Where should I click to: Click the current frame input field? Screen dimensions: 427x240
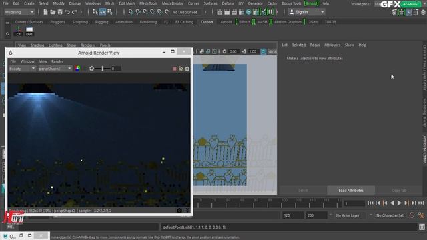[x=354, y=203]
